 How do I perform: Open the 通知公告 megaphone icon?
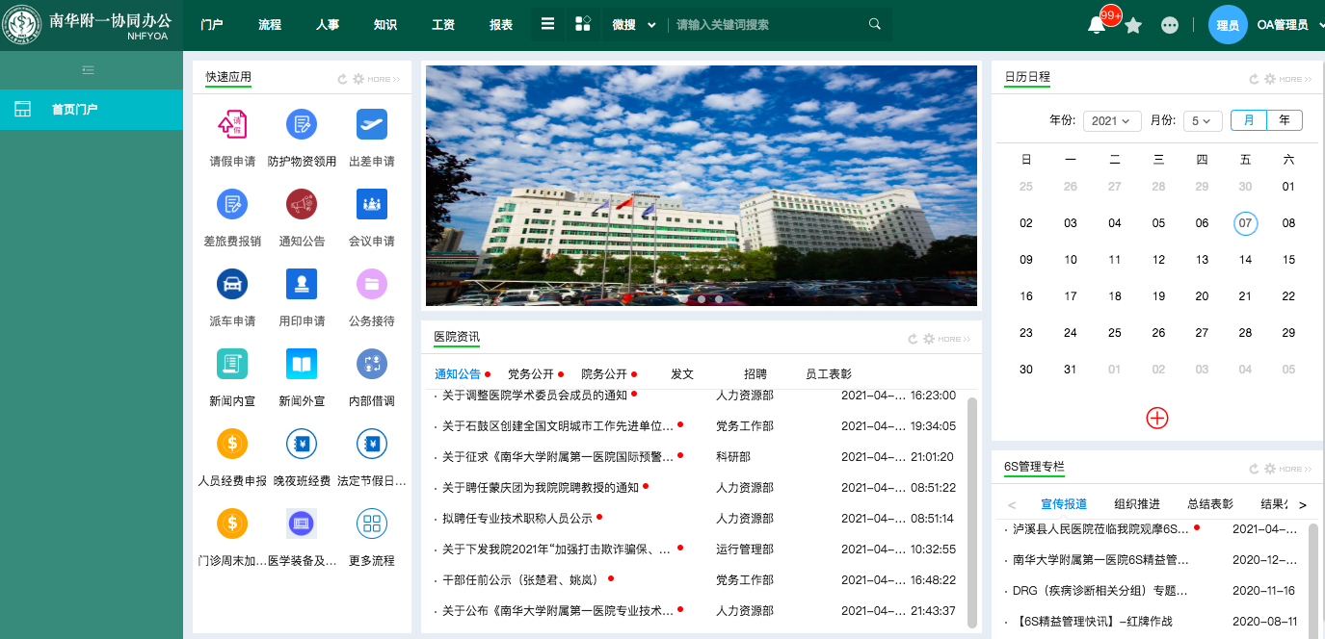coord(302,204)
